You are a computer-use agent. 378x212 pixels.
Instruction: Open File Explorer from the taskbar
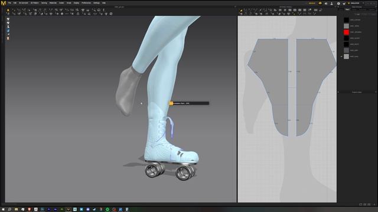click(x=16, y=210)
